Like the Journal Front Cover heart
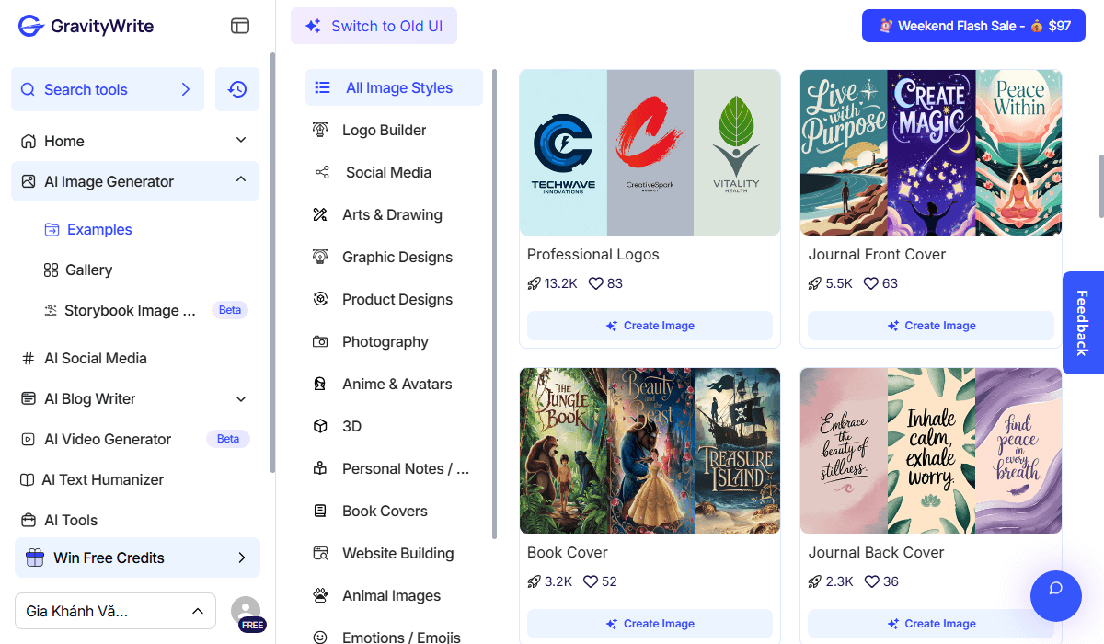Viewport: 1104px width, 644px height. 870,283
